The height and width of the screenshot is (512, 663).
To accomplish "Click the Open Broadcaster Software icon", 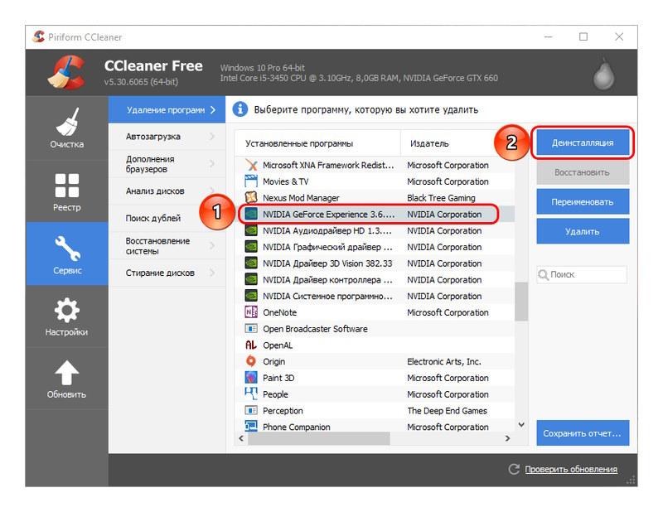I will (x=251, y=329).
